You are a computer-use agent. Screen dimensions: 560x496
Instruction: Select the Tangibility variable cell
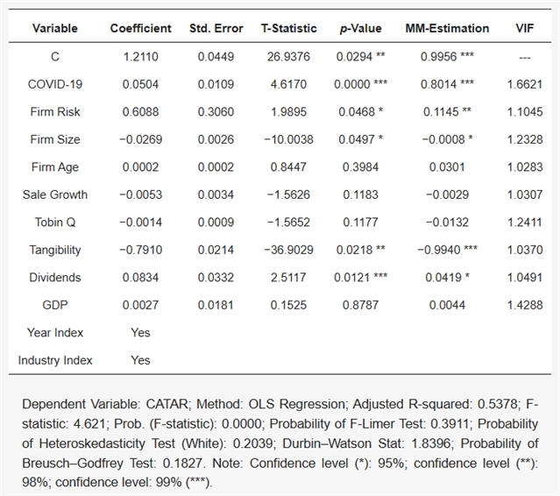point(54,250)
